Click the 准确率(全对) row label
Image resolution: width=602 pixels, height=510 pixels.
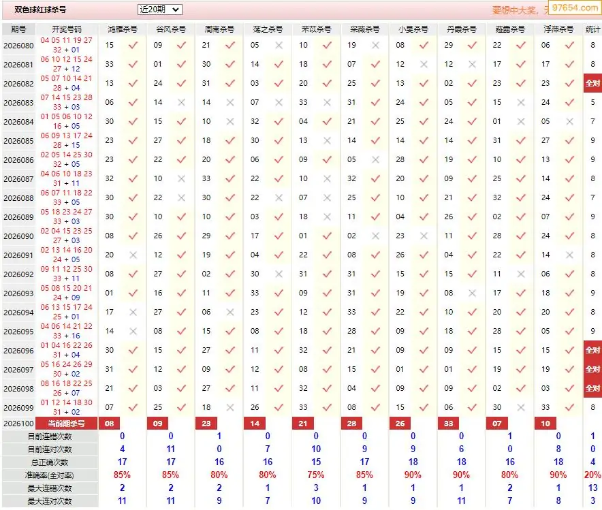point(50,475)
